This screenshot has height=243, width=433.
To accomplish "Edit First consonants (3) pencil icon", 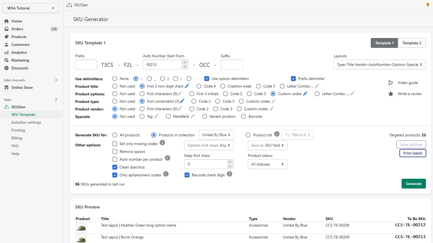I will coord(182,101).
